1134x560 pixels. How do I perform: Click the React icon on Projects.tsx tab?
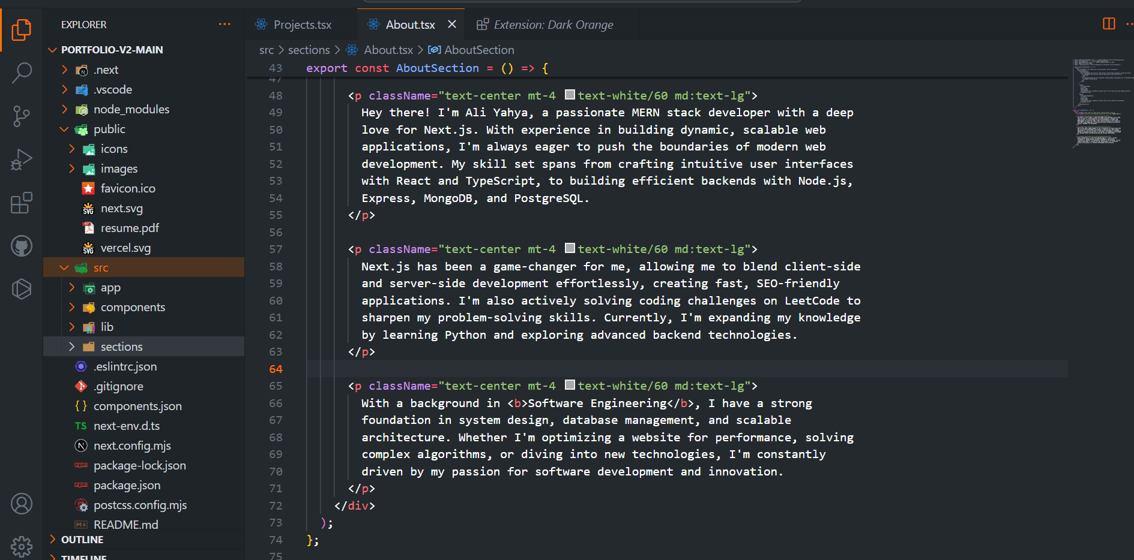pyautogui.click(x=261, y=25)
